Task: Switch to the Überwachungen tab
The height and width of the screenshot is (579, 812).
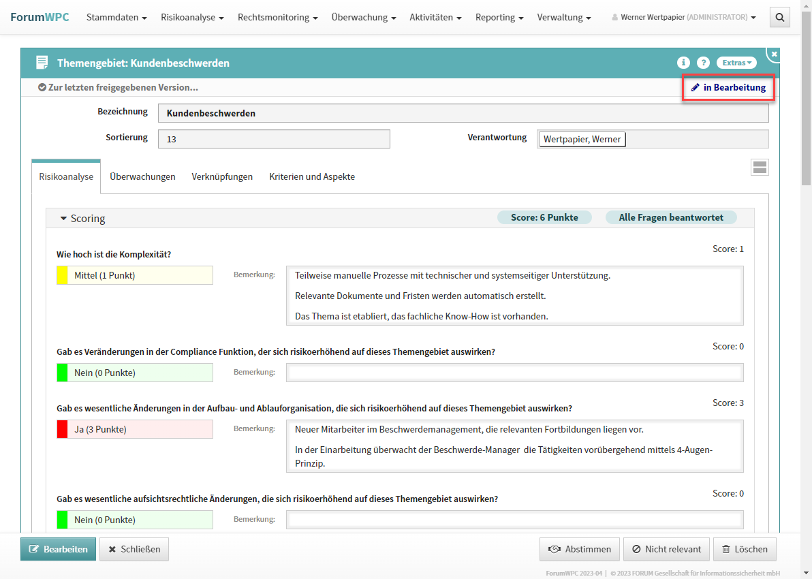Action: click(142, 176)
